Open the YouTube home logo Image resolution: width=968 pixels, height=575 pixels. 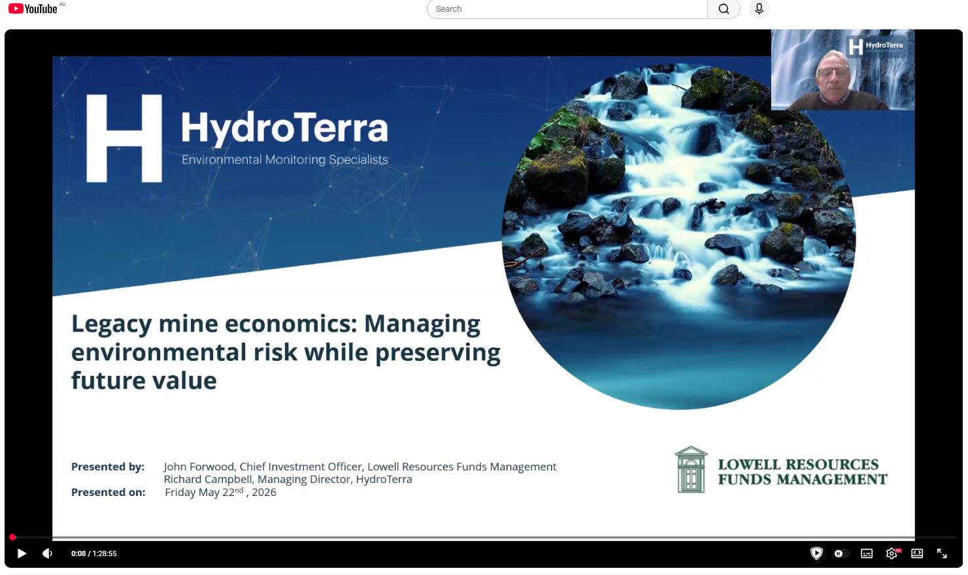(x=33, y=8)
